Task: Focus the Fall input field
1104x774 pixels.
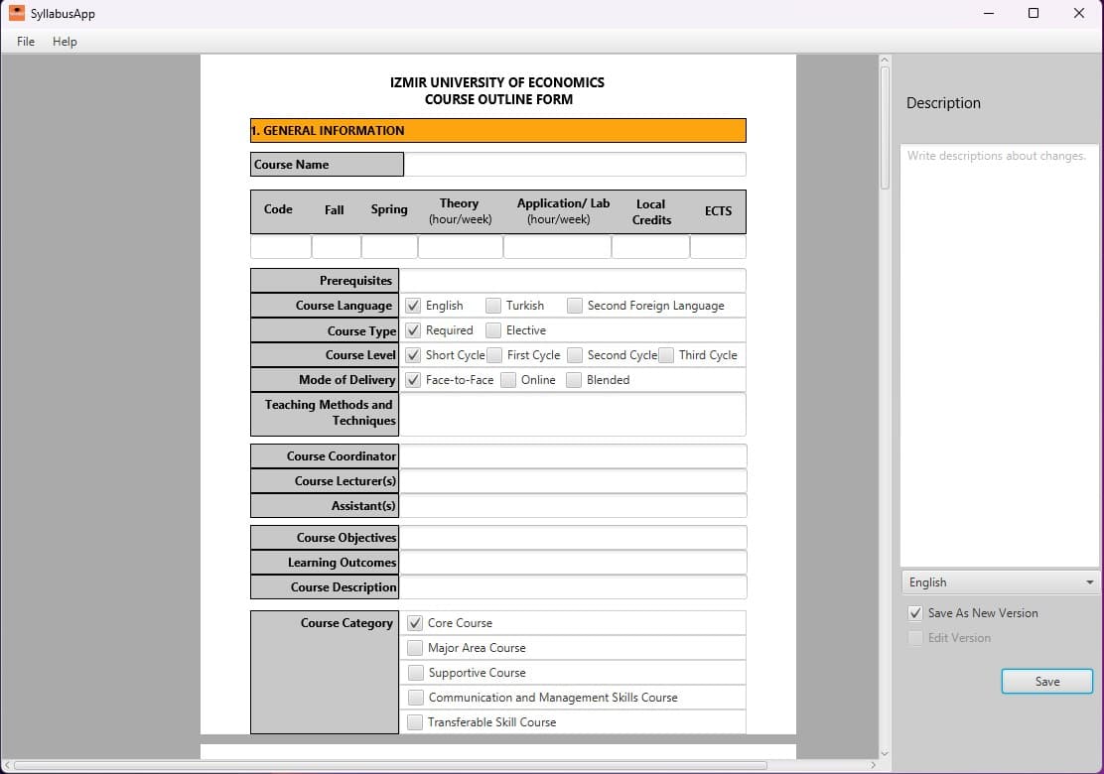Action: pyautogui.click(x=337, y=247)
